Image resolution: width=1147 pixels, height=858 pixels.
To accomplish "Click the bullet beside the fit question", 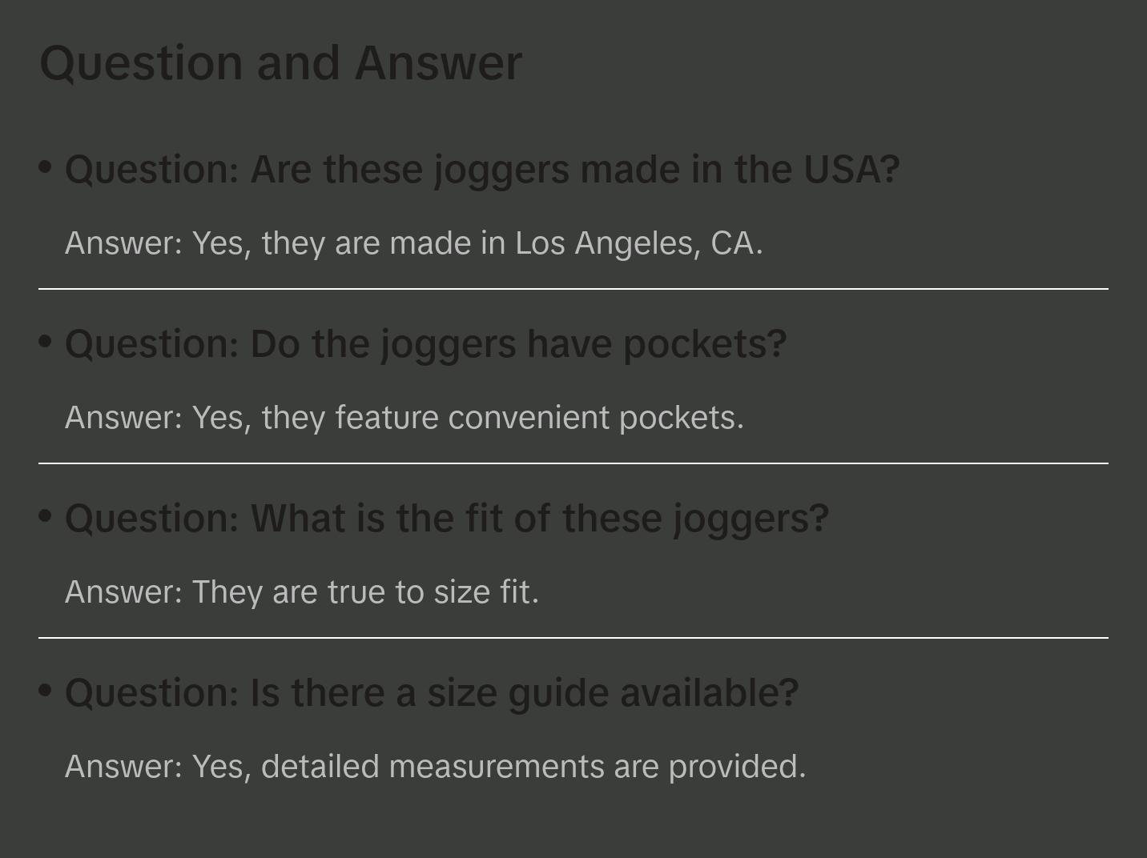I will click(x=46, y=516).
